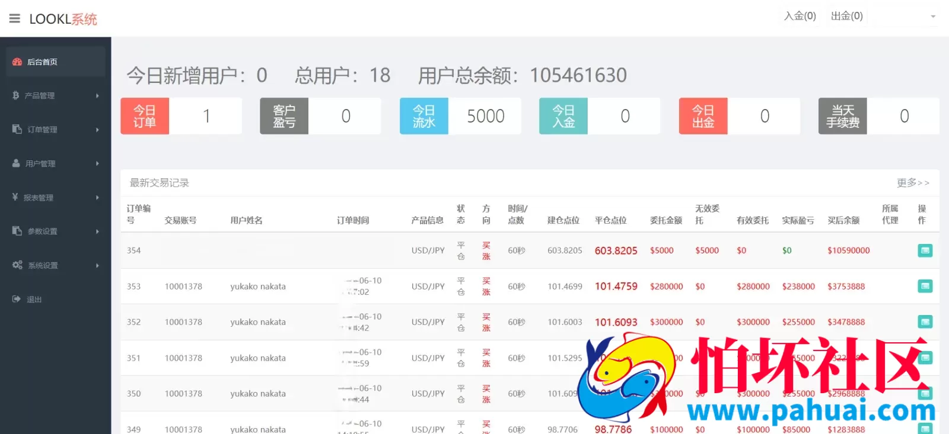The image size is (949, 434).
Task: Click $10590000 买后余额 value
Action: [x=848, y=250]
